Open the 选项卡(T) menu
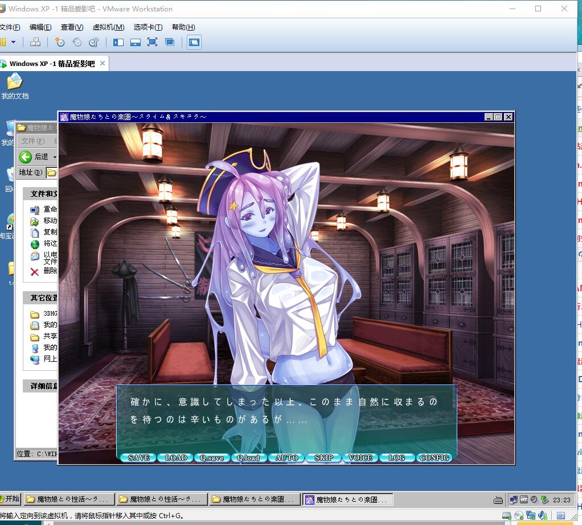 coord(148,27)
